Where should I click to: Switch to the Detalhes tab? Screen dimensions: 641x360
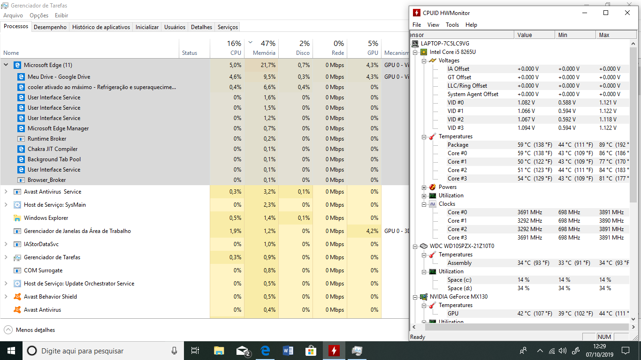(x=201, y=27)
